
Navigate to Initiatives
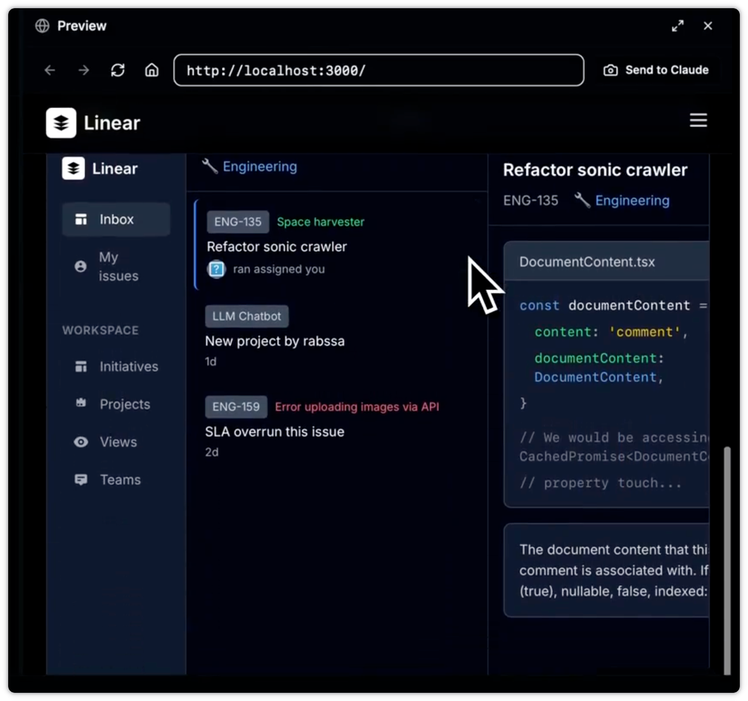pos(128,366)
